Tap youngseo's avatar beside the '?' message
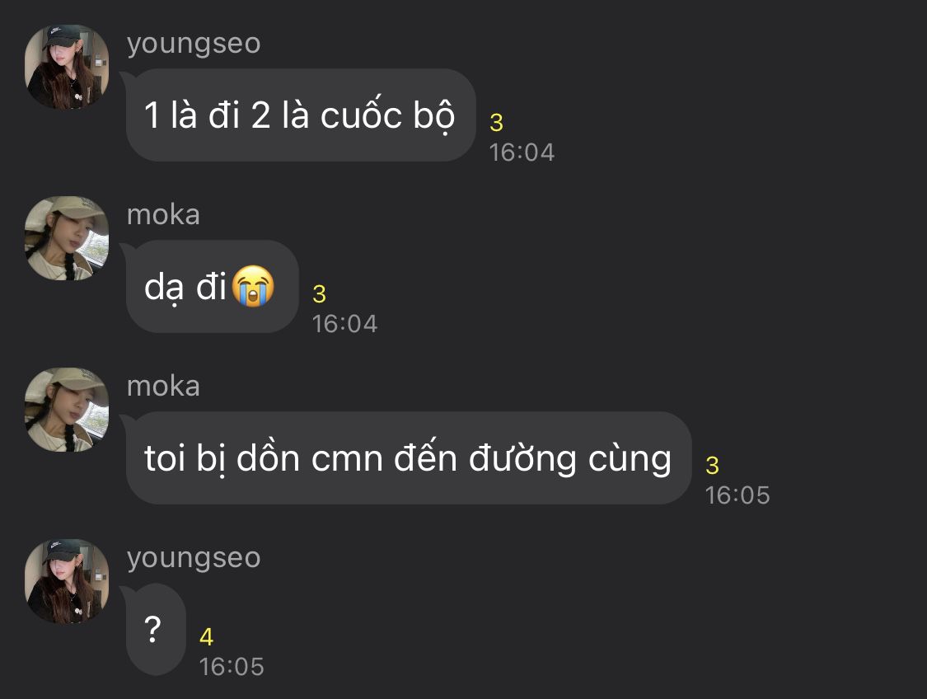The width and height of the screenshot is (927, 699). [67, 581]
